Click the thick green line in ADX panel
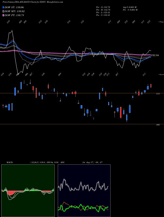Image resolution: width=164 pixels, height=217 pixels. (83, 207)
